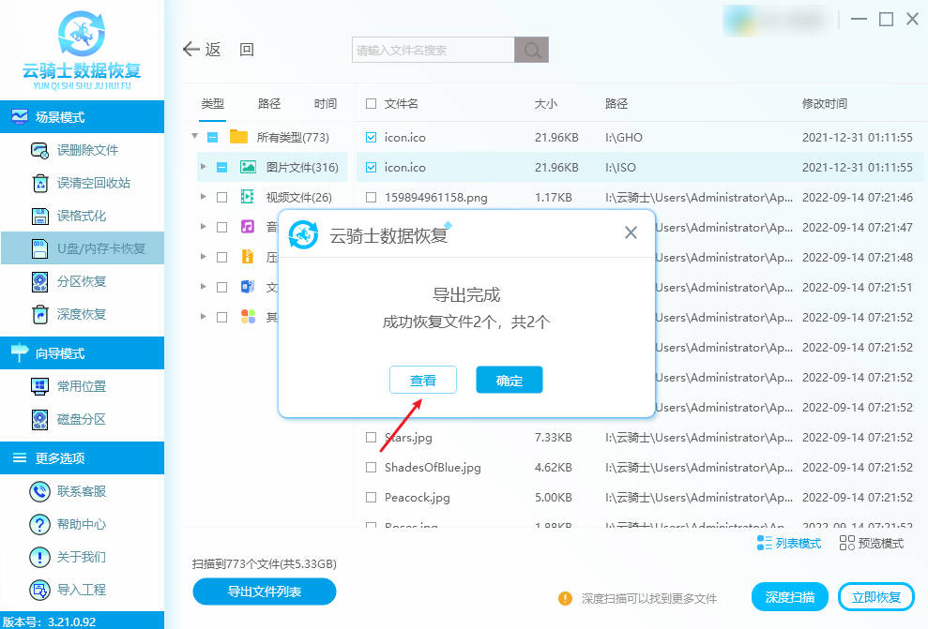
Task: Click the 云骑士数据恢复 logo
Action: click(x=82, y=51)
